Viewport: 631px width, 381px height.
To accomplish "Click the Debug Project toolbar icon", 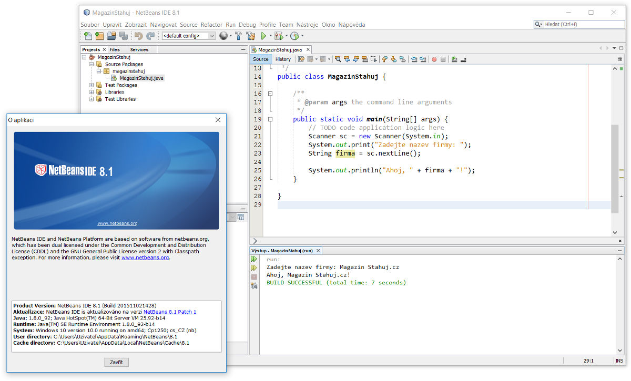I will point(278,36).
